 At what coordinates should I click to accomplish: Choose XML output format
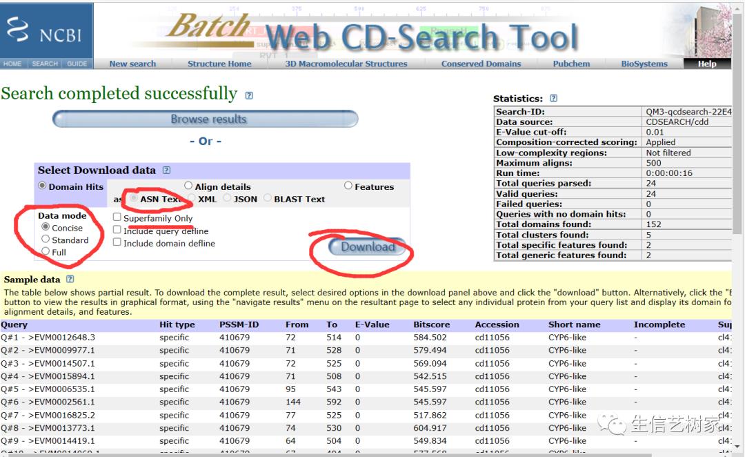click(x=192, y=198)
